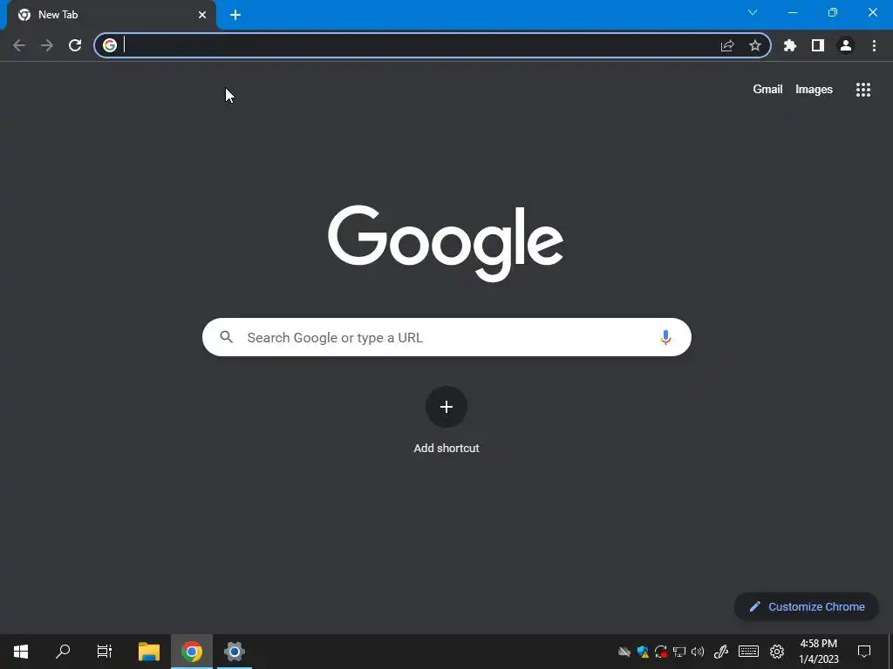Open the clock showing 4:58 PM

coord(819,652)
